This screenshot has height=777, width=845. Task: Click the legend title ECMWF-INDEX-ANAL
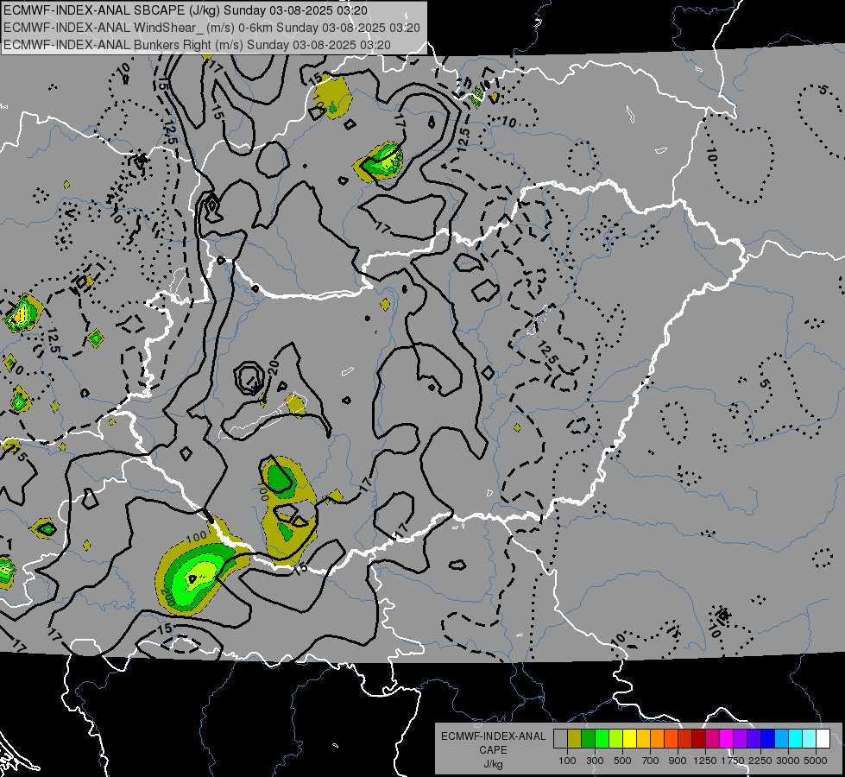coord(493,736)
